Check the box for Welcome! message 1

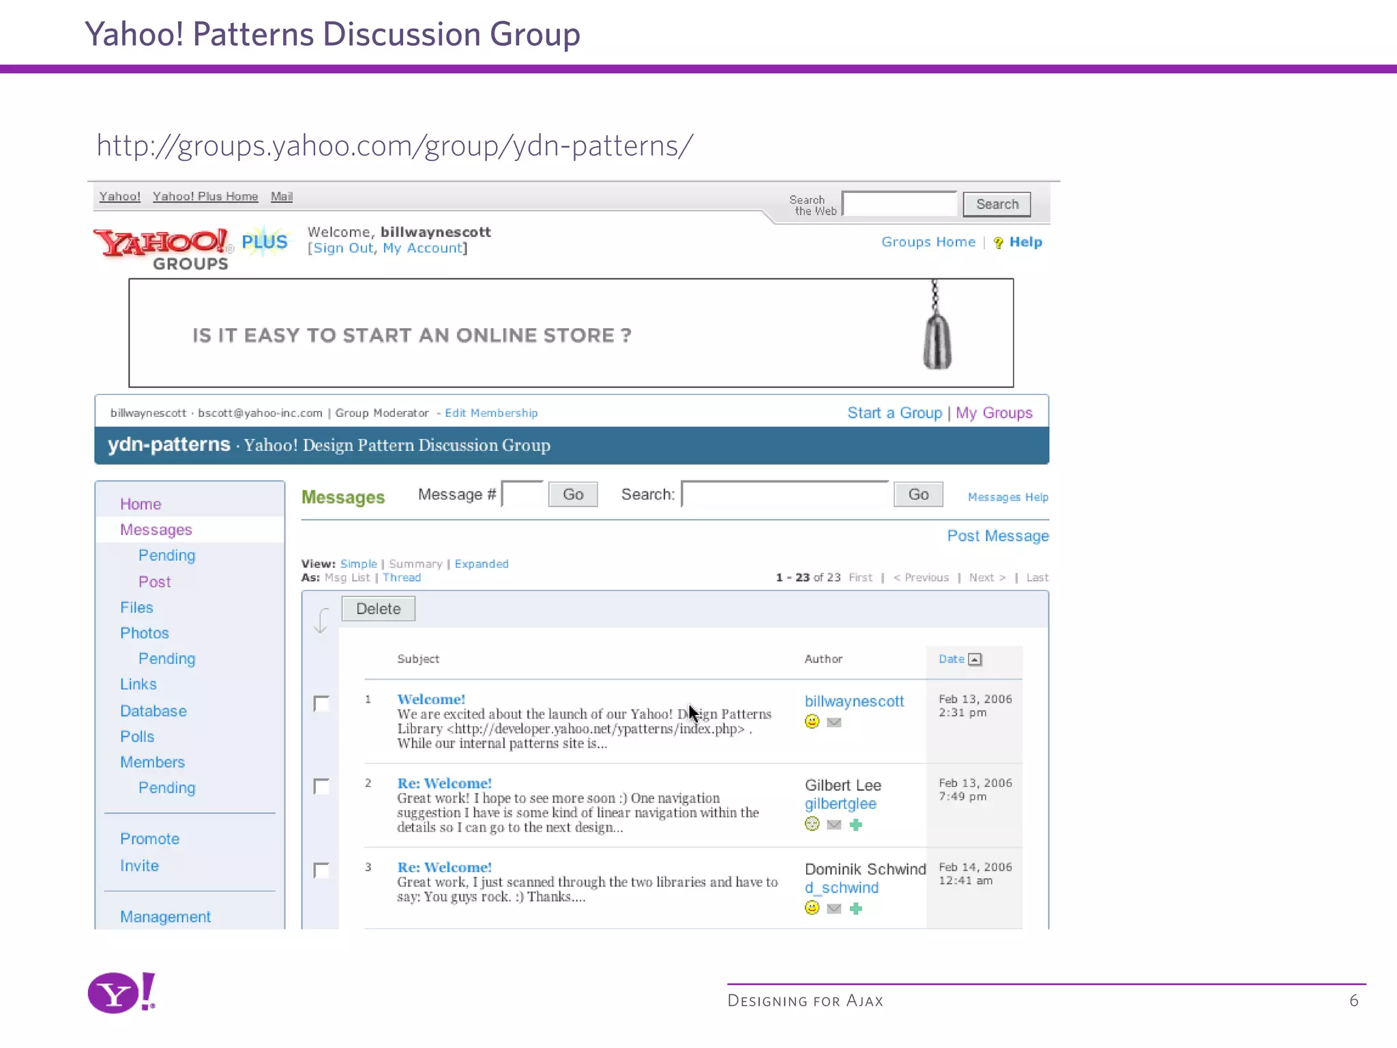321,703
